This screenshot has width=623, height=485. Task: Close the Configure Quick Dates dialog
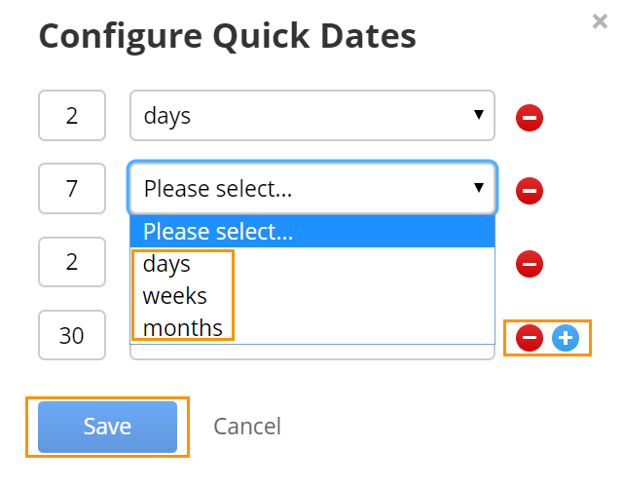(x=600, y=21)
